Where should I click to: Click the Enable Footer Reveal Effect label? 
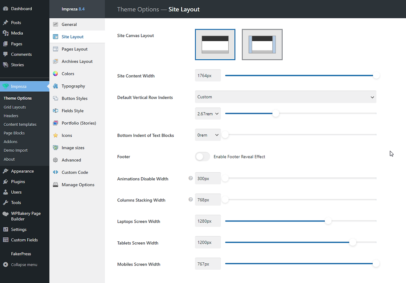point(239,157)
